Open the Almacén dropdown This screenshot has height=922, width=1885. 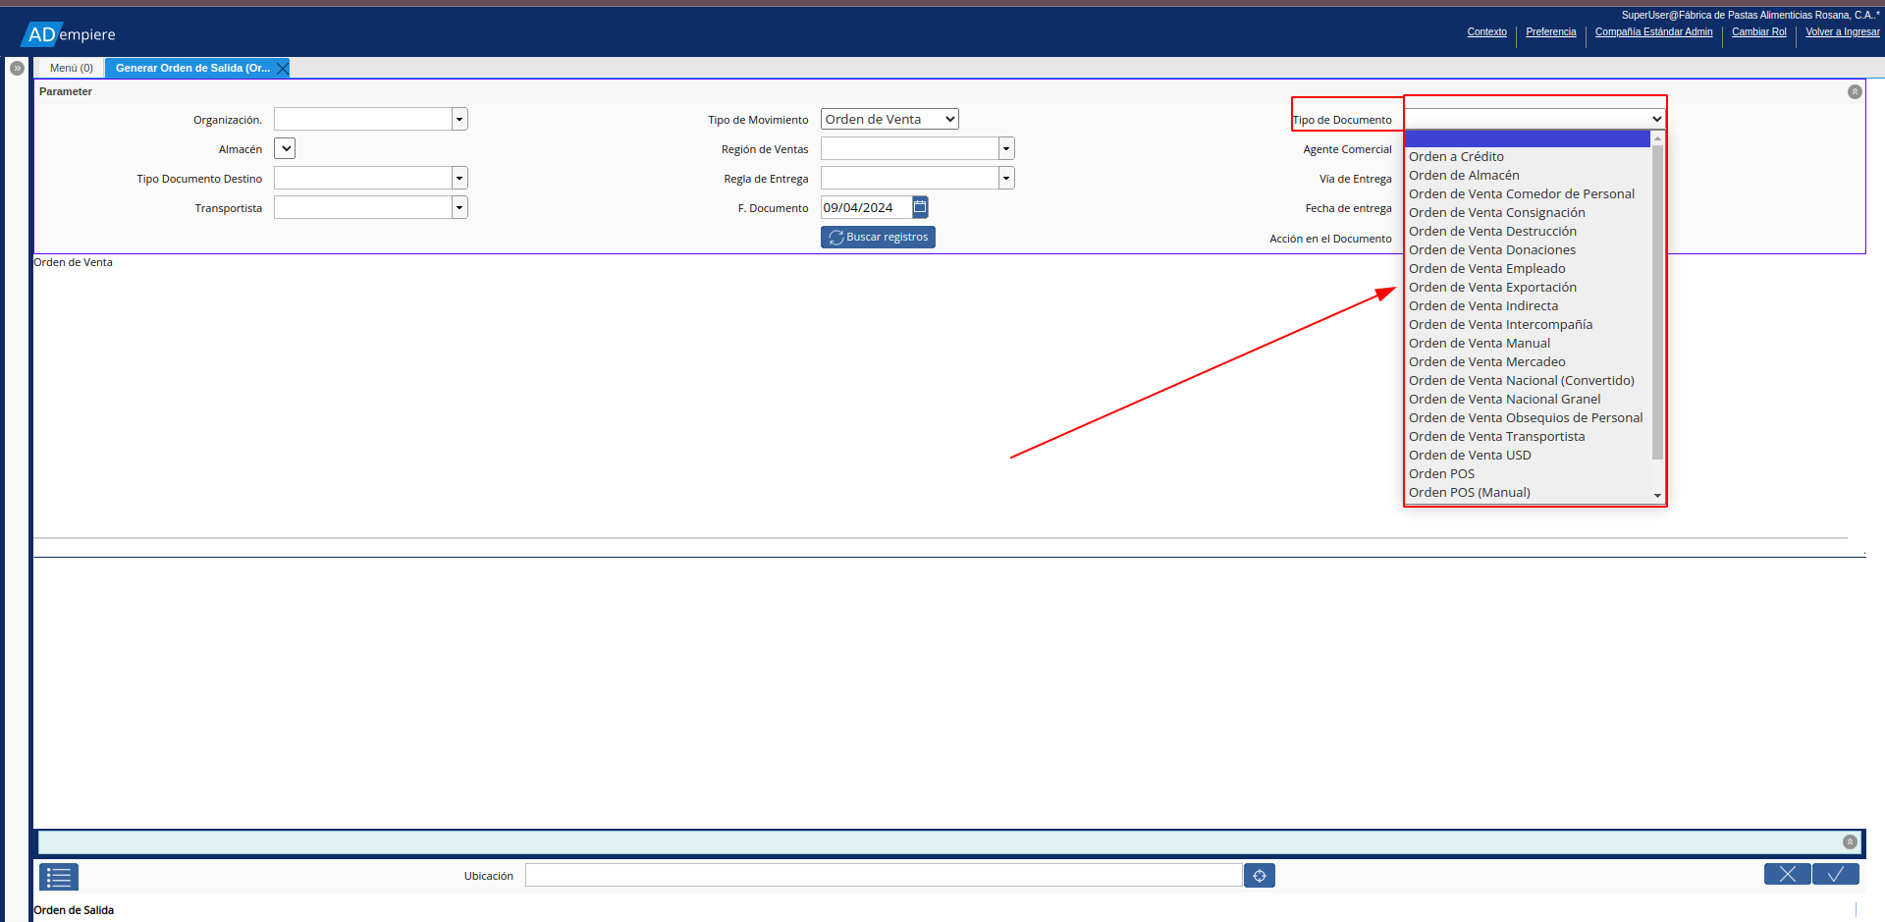[285, 148]
